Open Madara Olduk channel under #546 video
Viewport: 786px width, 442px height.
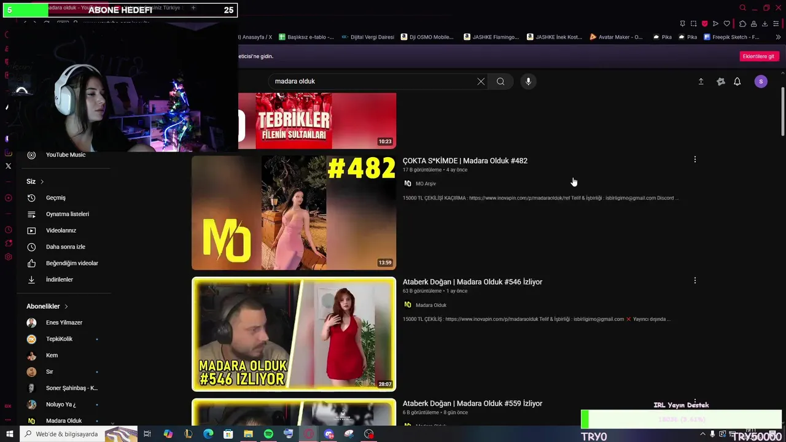[x=430, y=305]
